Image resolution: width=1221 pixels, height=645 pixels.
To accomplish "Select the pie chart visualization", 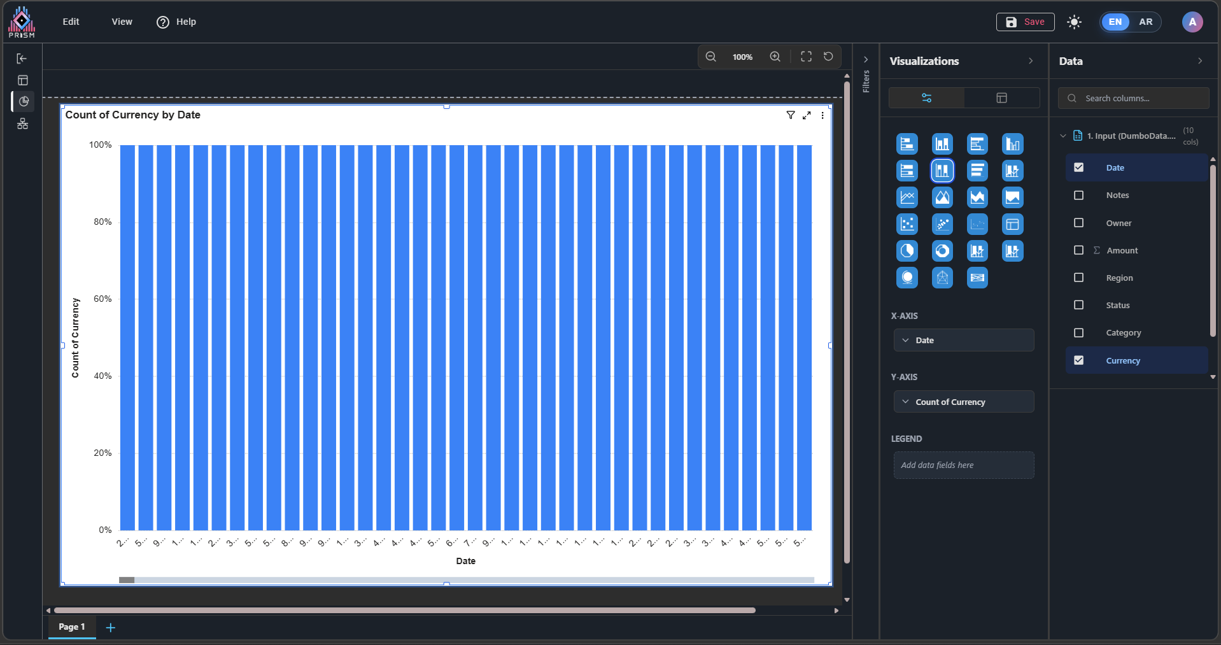I will 907,251.
